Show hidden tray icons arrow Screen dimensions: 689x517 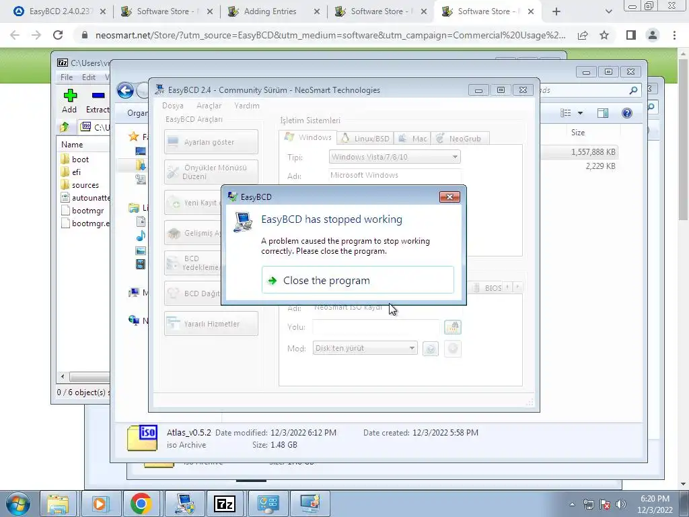(x=572, y=505)
